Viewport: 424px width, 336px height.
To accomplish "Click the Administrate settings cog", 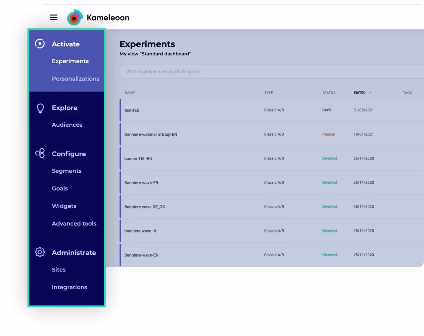I will click(x=40, y=252).
